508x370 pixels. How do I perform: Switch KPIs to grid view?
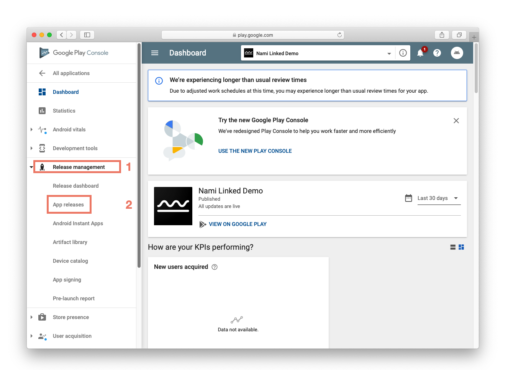[461, 247]
